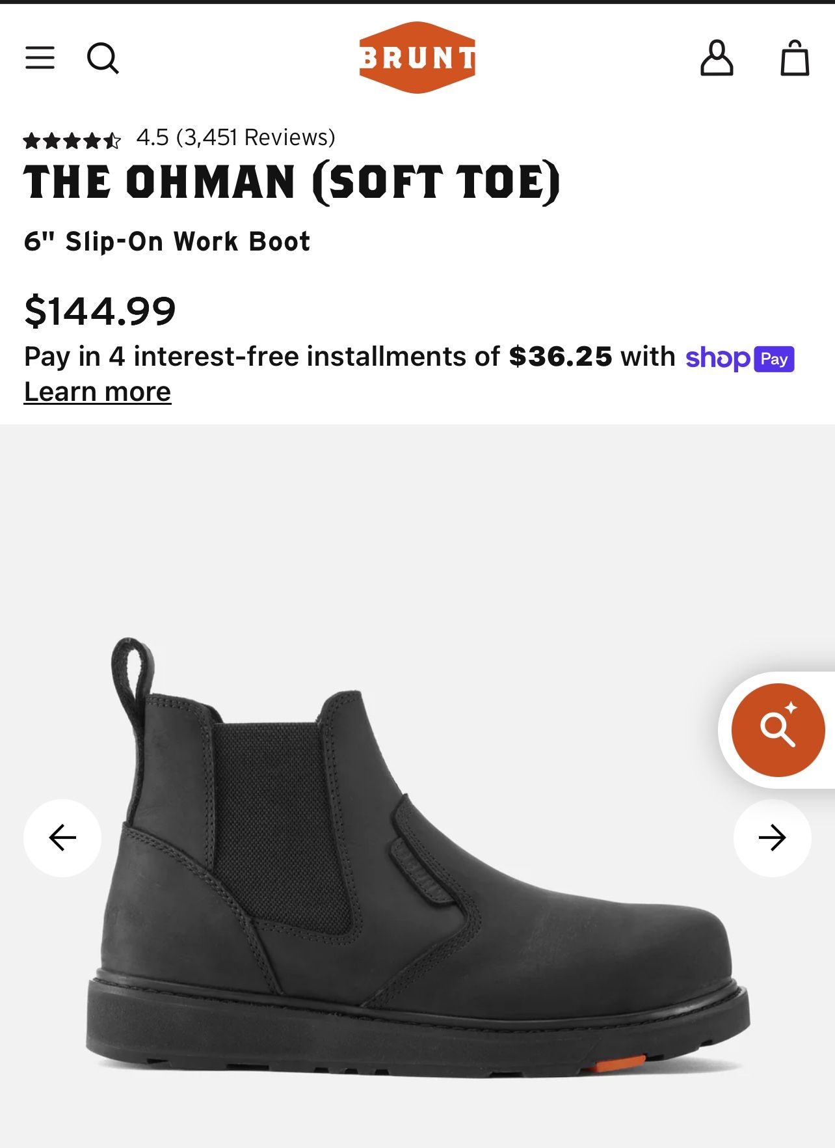Open site search with the magnifier icon
The image size is (835, 1148).
(103, 59)
